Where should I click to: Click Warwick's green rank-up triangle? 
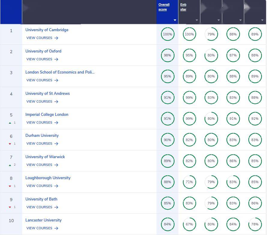pos(10,165)
